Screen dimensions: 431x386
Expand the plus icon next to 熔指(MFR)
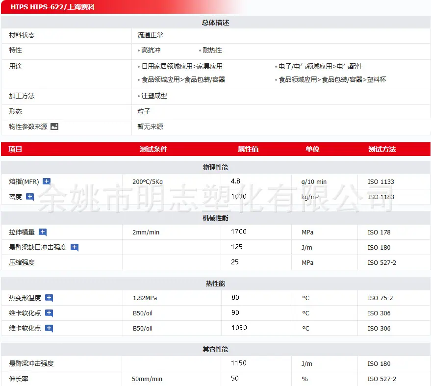click(x=47, y=181)
